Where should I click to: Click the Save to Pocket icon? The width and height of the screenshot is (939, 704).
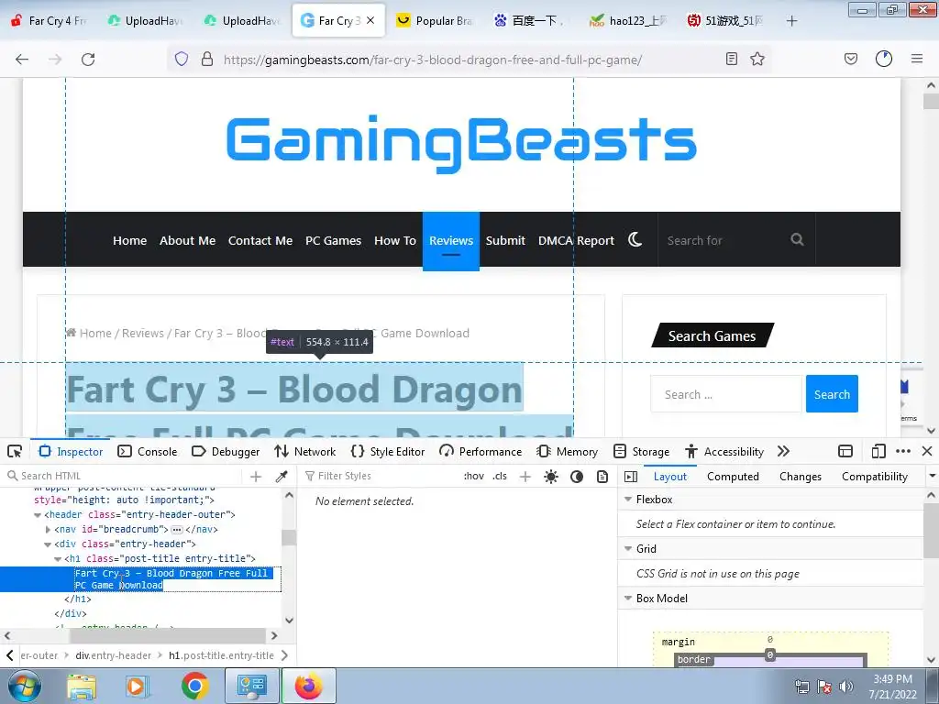pyautogui.click(x=850, y=59)
